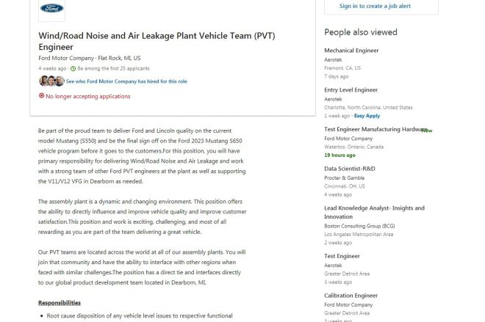Click the green clock applicants icon
Viewport: 485px width, 322px height.
click(73, 68)
